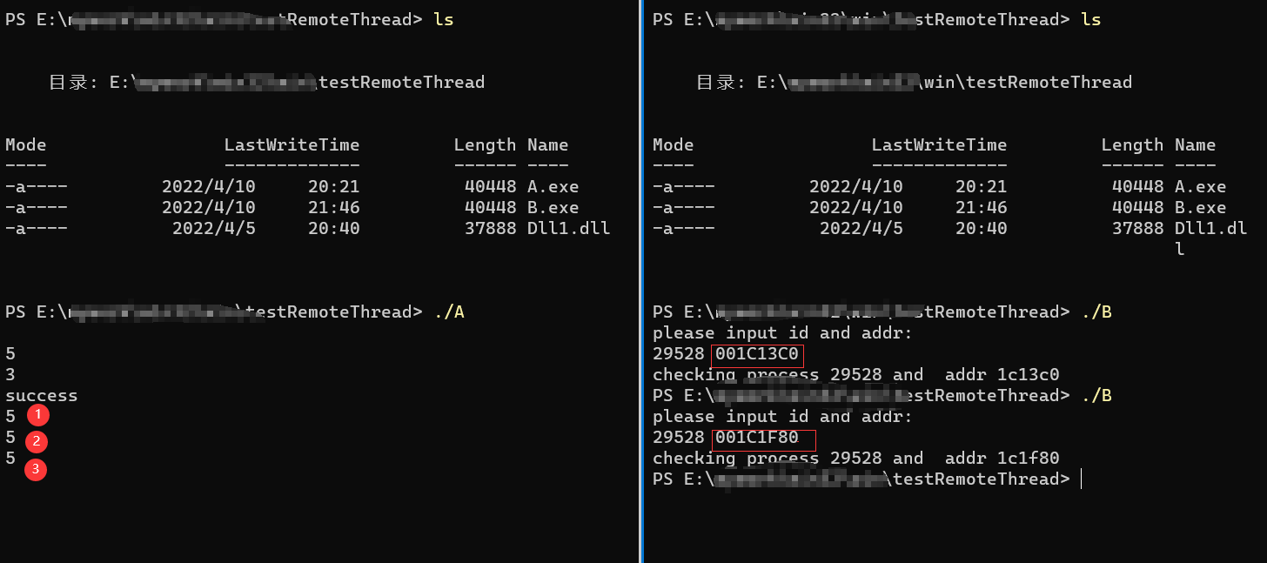
Task: Click the Mode column header in left pane
Action: point(26,145)
